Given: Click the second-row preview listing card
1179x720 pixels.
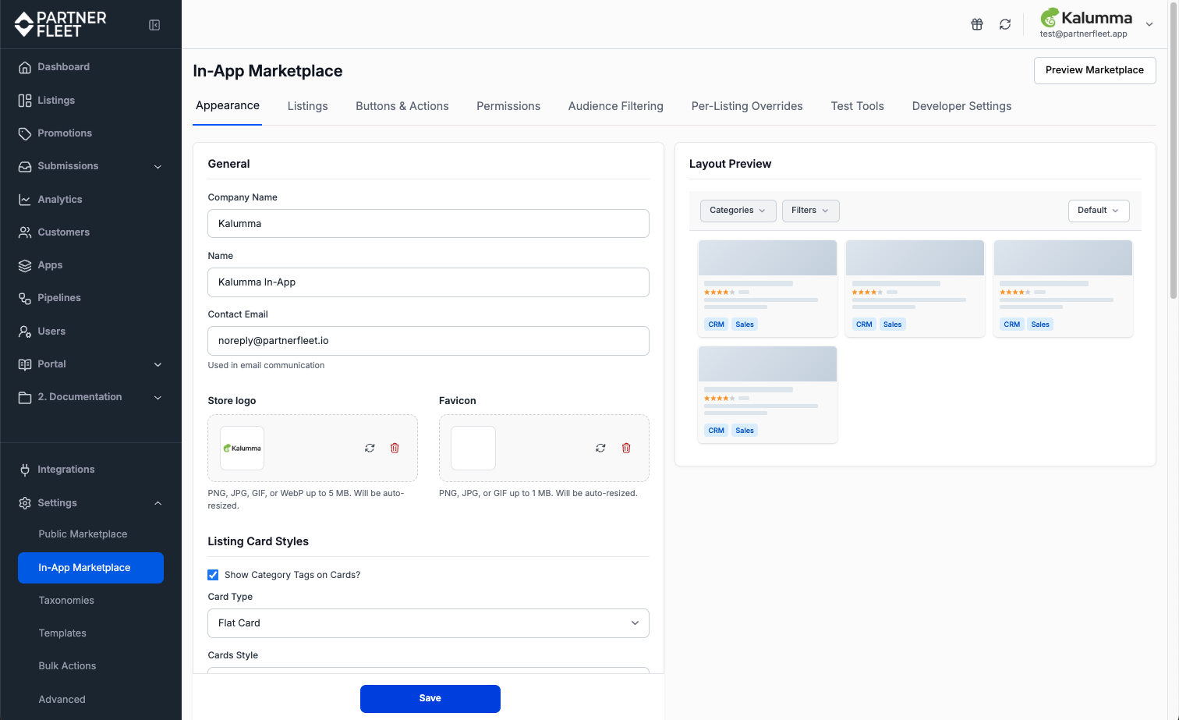Looking at the screenshot, I should pyautogui.click(x=767, y=395).
